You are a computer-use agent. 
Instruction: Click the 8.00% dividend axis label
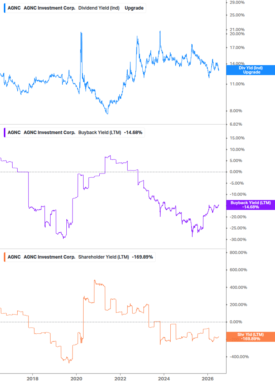pos(236,111)
